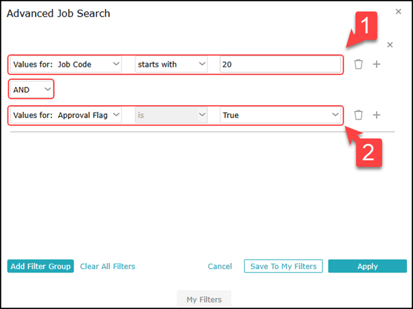Open the Job Code field dropdown
The height and width of the screenshot is (309, 413).
[x=66, y=65]
